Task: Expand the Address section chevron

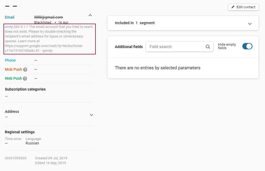Action: [x=91, y=115]
